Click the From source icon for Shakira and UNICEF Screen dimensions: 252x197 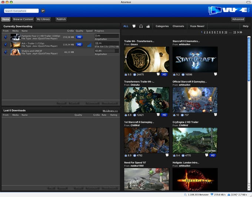pyautogui.click(x=6, y=52)
